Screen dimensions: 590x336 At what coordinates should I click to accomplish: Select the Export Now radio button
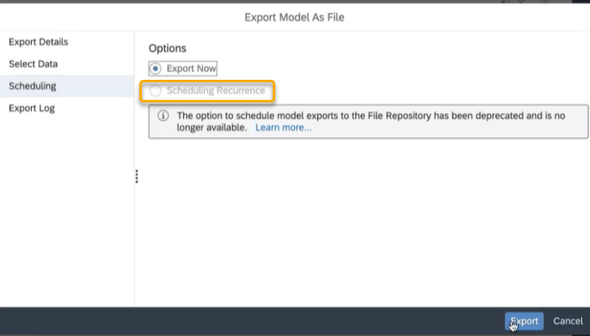(155, 69)
